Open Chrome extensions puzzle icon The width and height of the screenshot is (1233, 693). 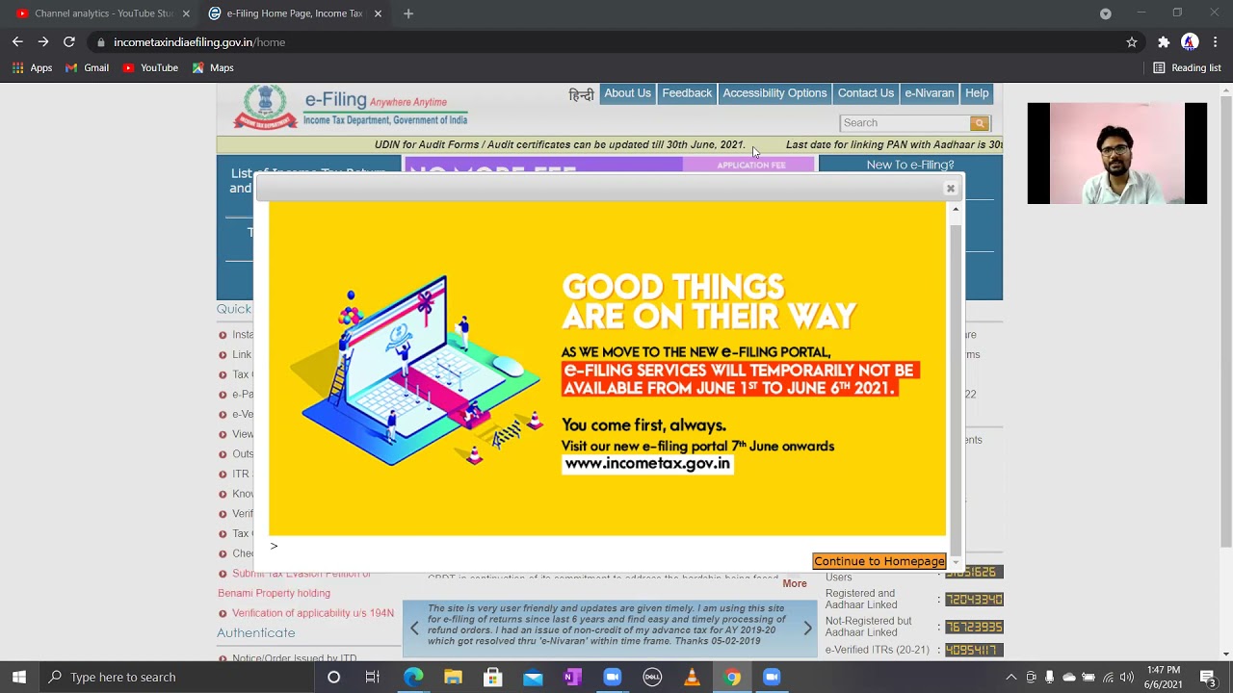click(1164, 42)
